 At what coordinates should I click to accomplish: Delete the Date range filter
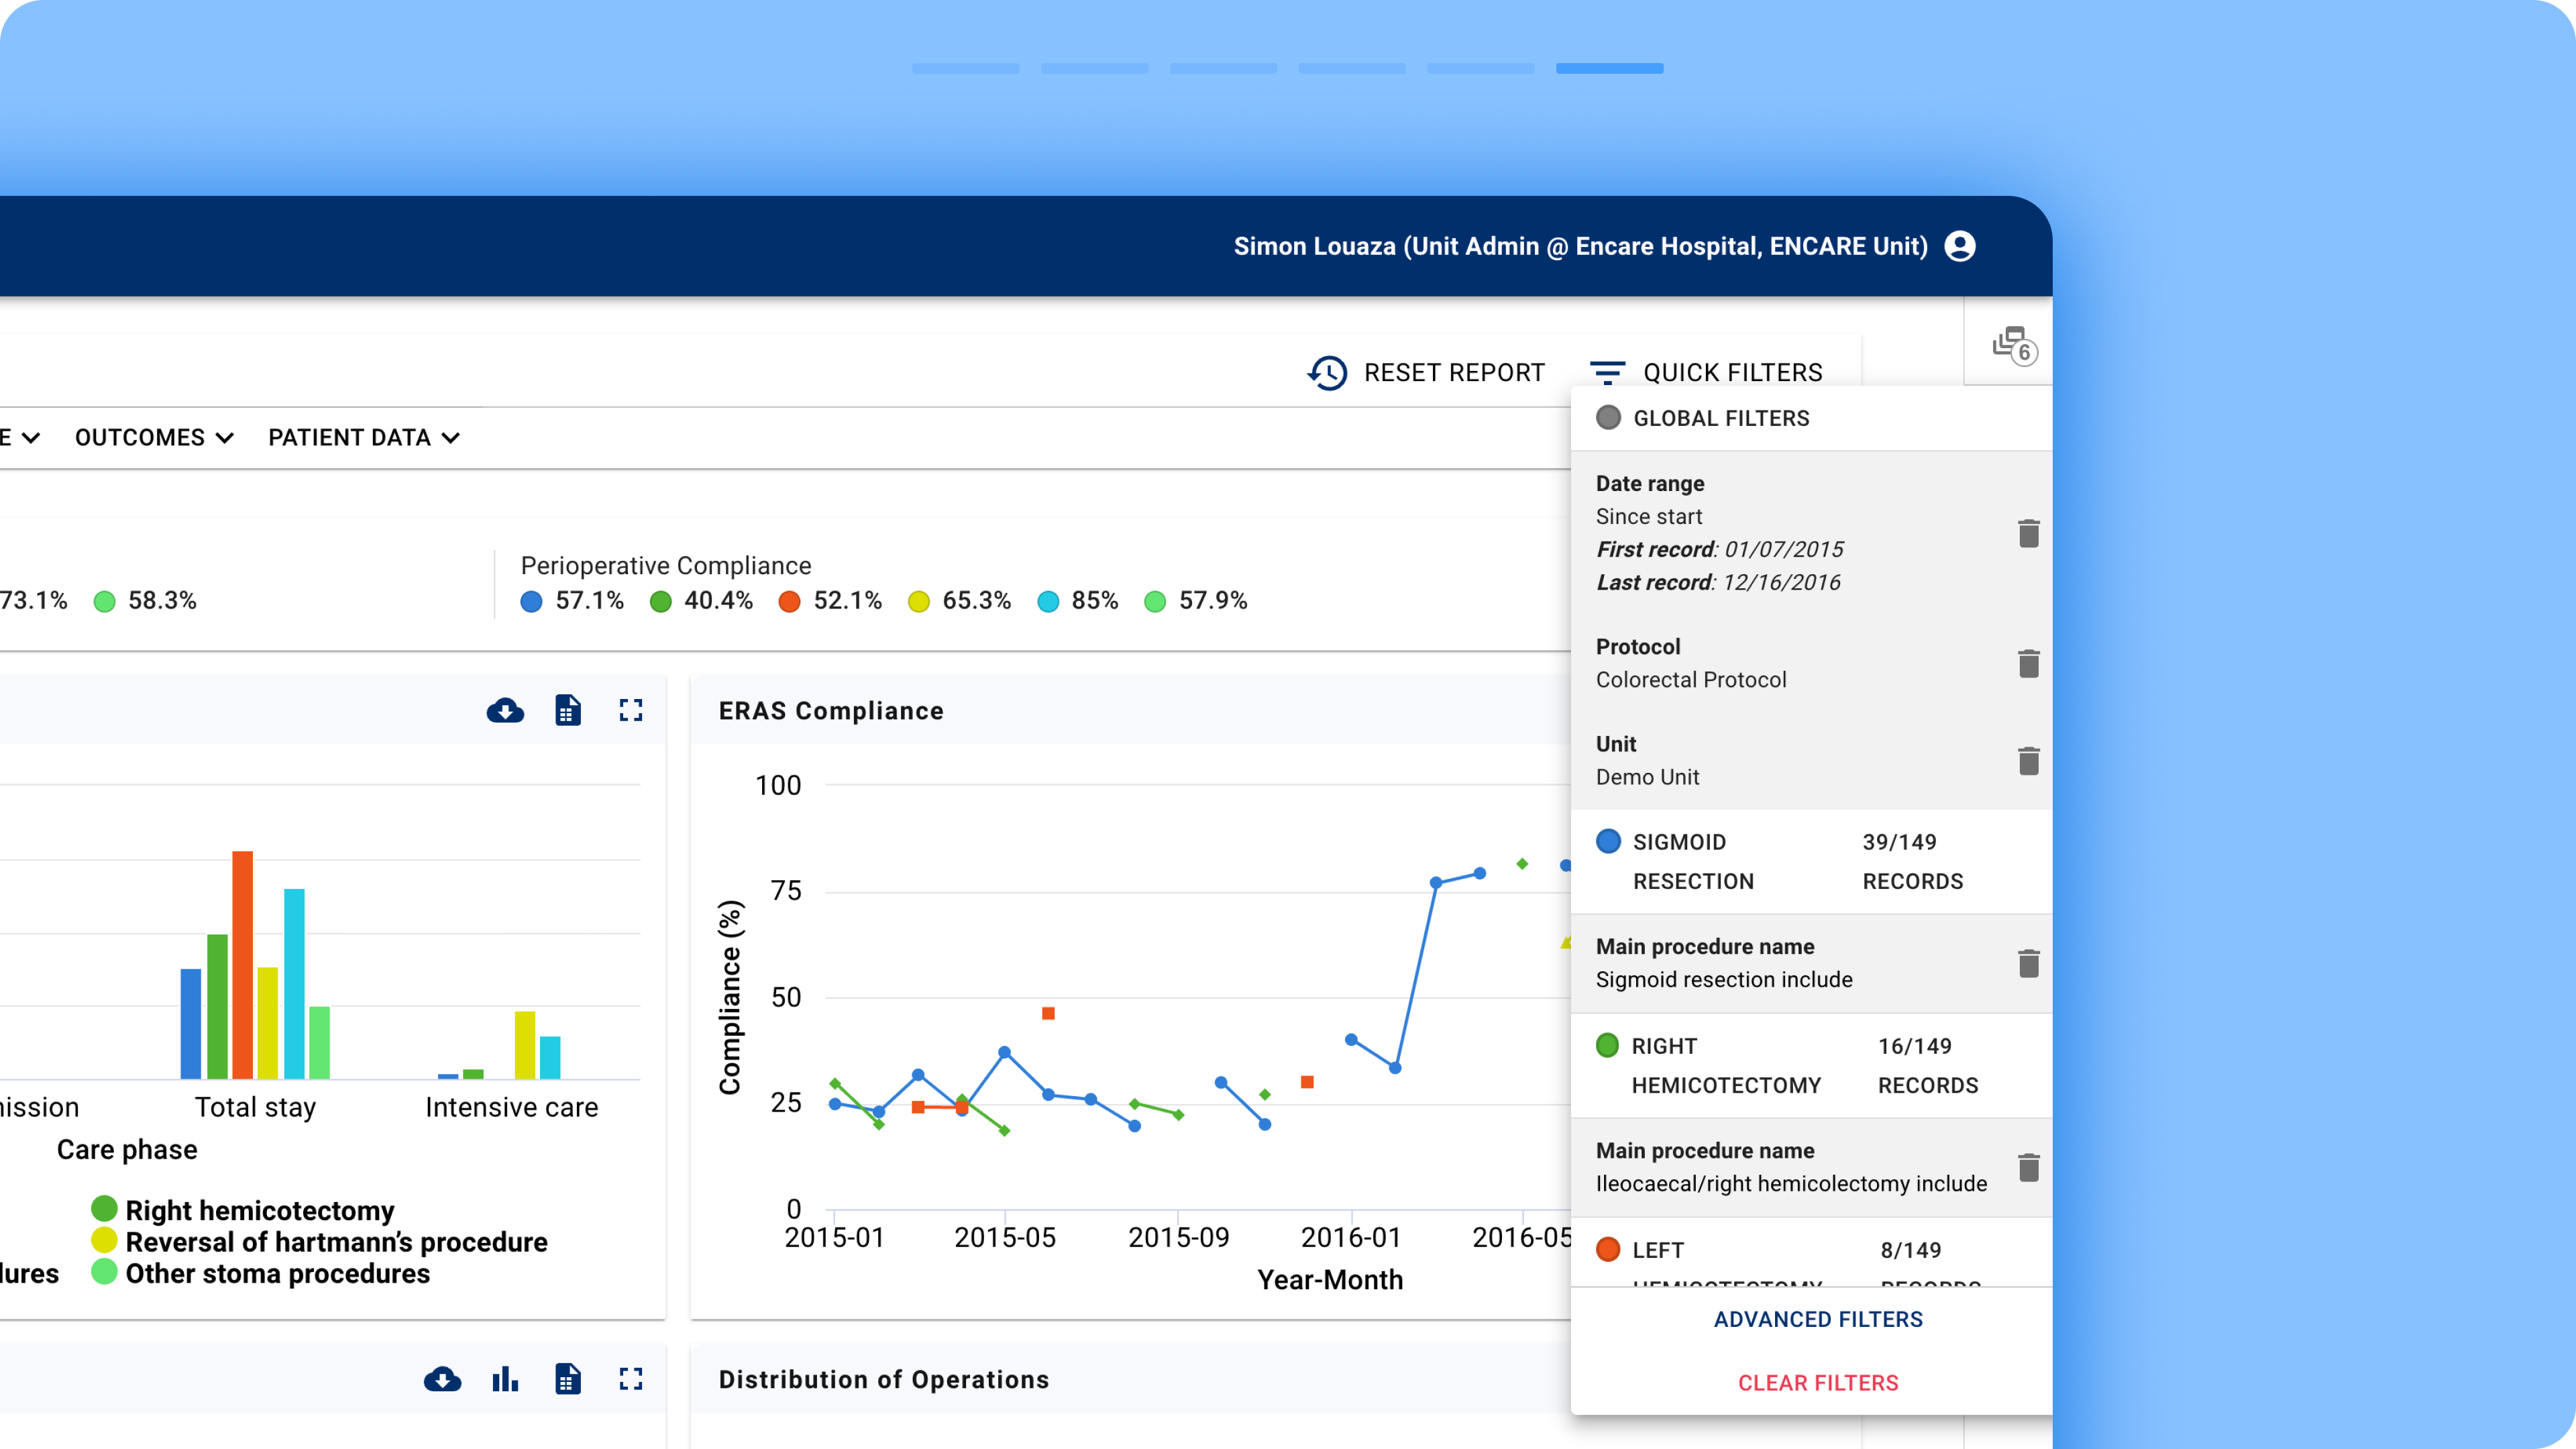[2028, 533]
